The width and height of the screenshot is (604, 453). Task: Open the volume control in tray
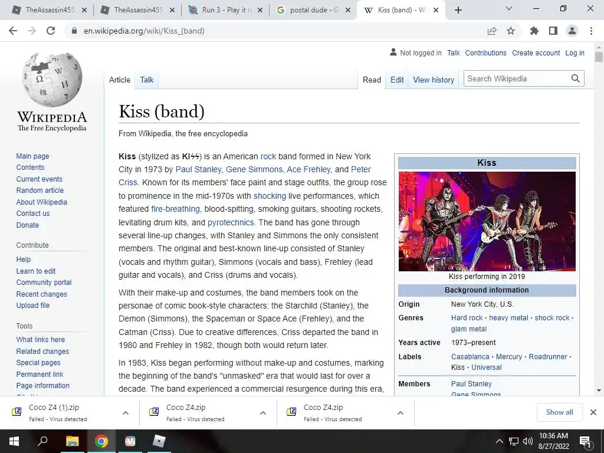528,441
